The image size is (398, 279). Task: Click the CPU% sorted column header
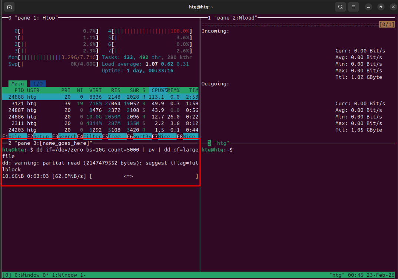pos(158,91)
